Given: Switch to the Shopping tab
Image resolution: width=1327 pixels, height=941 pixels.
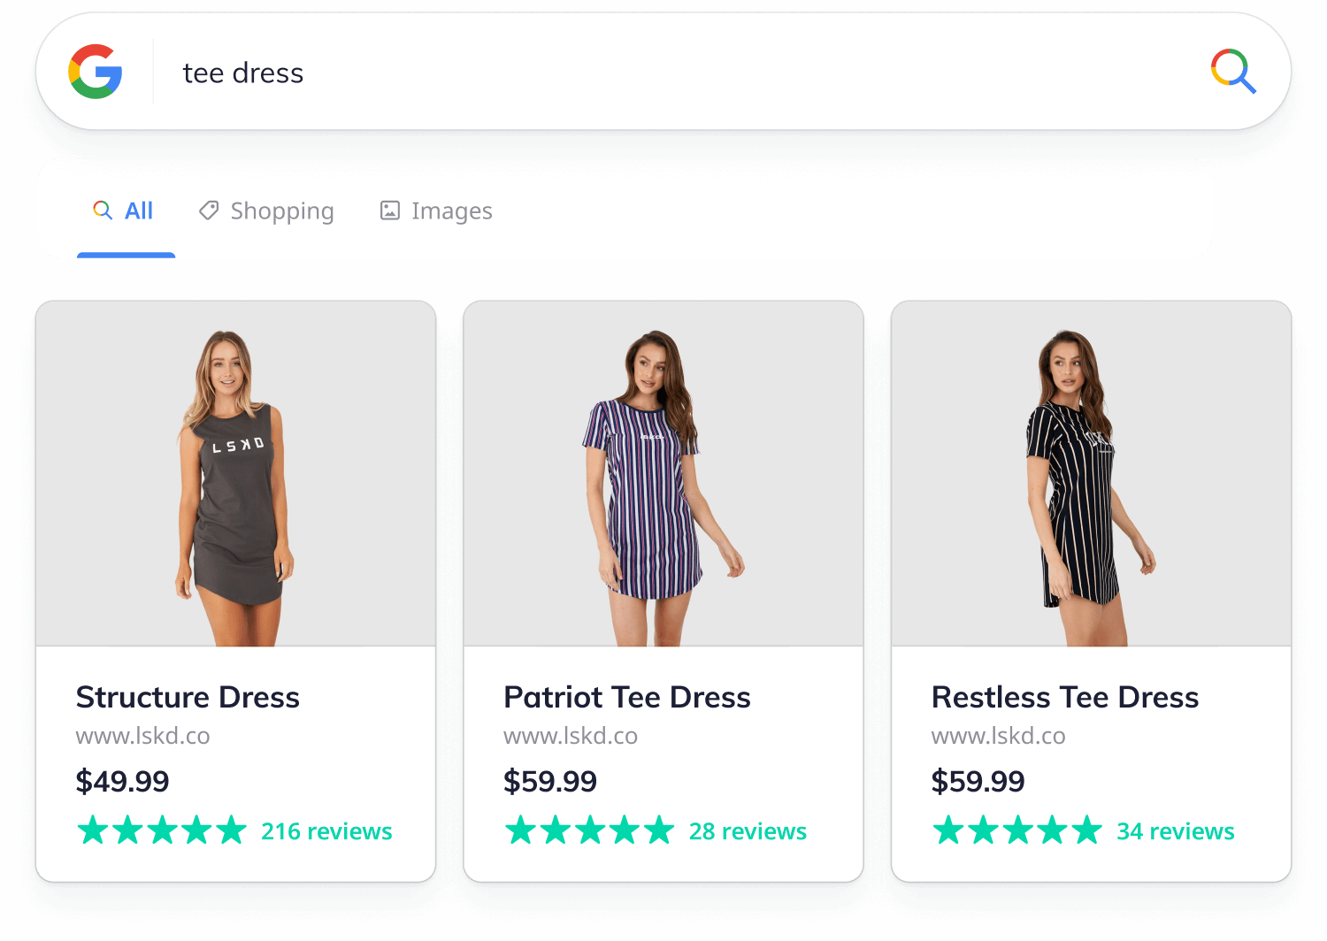Looking at the screenshot, I should tap(266, 211).
